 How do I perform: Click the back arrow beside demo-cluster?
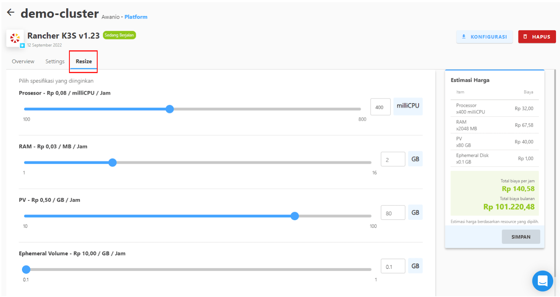click(11, 12)
